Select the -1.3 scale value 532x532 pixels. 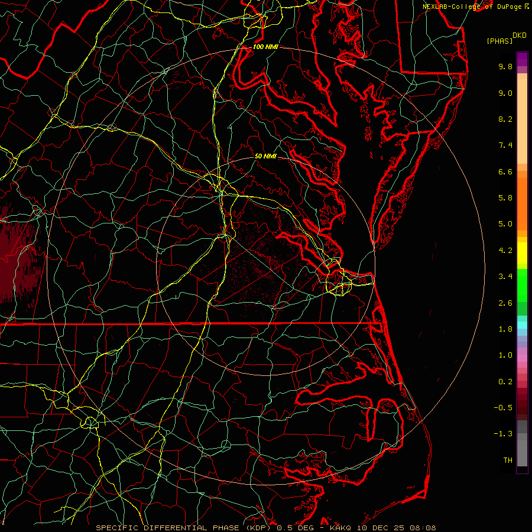tap(503, 434)
